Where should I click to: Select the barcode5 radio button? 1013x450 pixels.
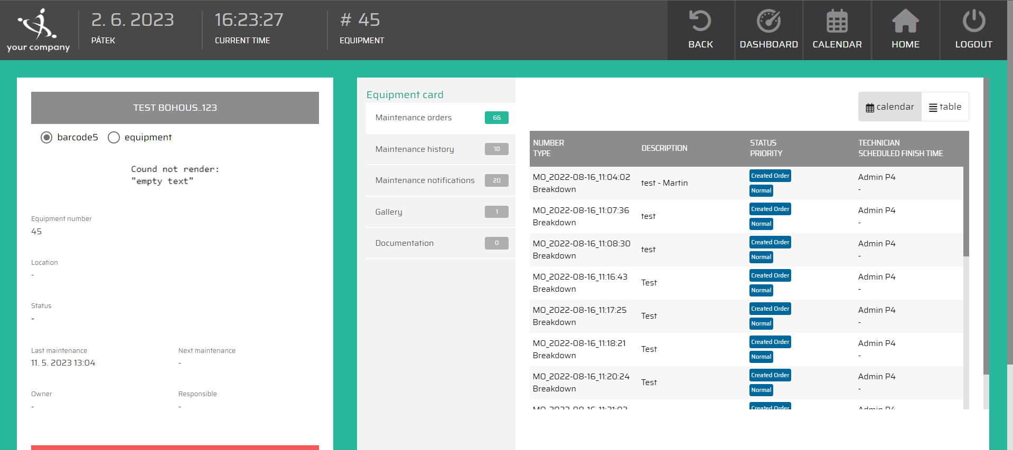(46, 138)
